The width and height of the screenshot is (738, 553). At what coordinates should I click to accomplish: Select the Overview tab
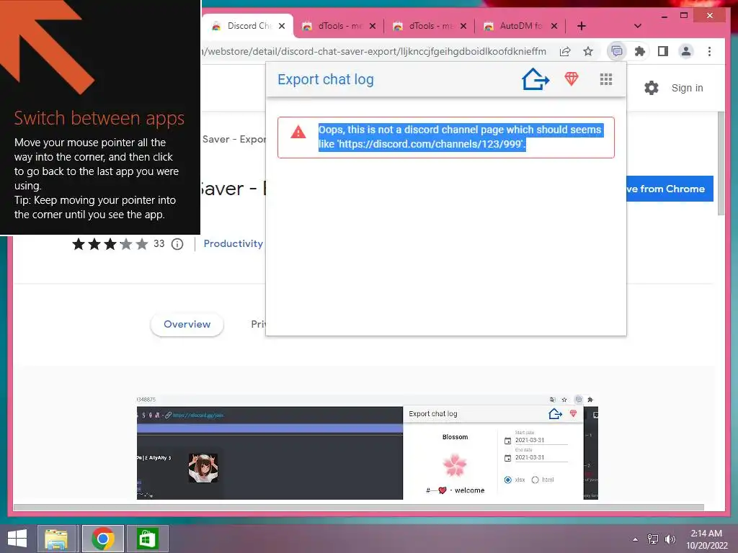(x=187, y=325)
